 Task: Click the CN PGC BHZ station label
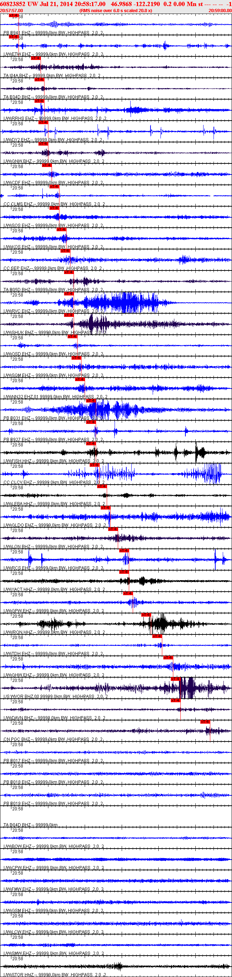tap(17, 739)
